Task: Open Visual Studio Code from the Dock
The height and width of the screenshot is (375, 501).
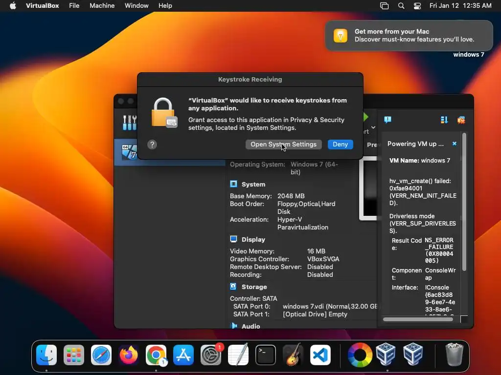Action: 320,354
